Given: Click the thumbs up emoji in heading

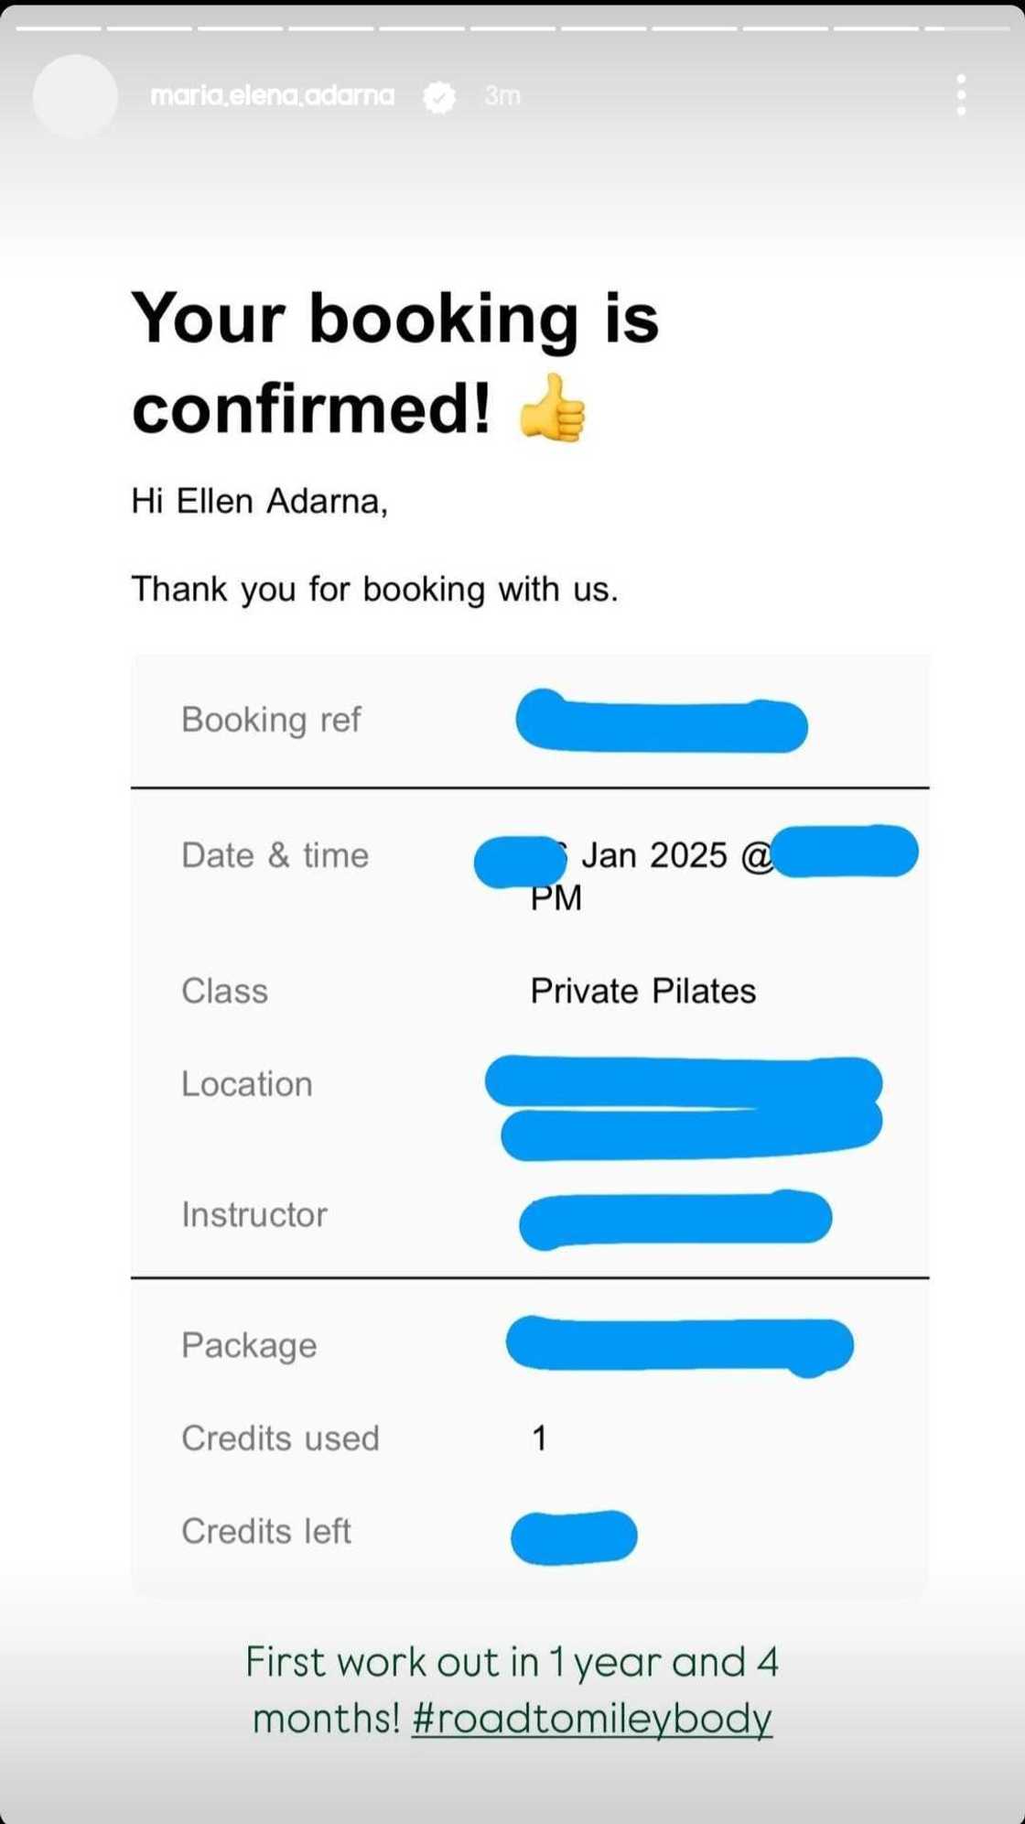Looking at the screenshot, I should [x=551, y=408].
